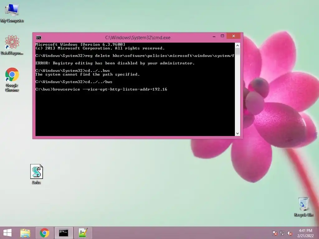Click the cmd scrollbar up arrow
The width and height of the screenshot is (319, 239).
coord(237,45)
